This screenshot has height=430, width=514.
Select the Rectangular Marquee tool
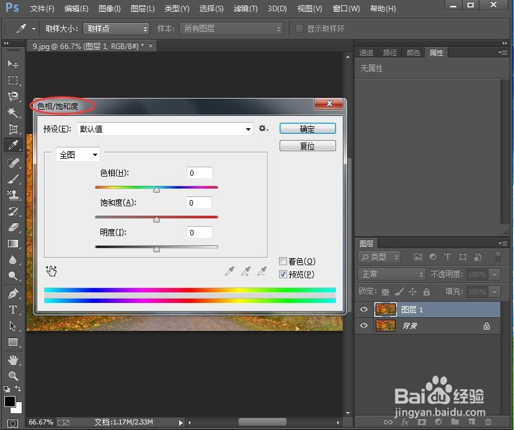click(x=13, y=80)
